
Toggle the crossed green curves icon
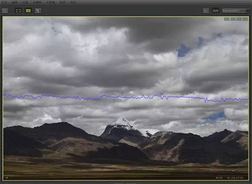pos(215,11)
